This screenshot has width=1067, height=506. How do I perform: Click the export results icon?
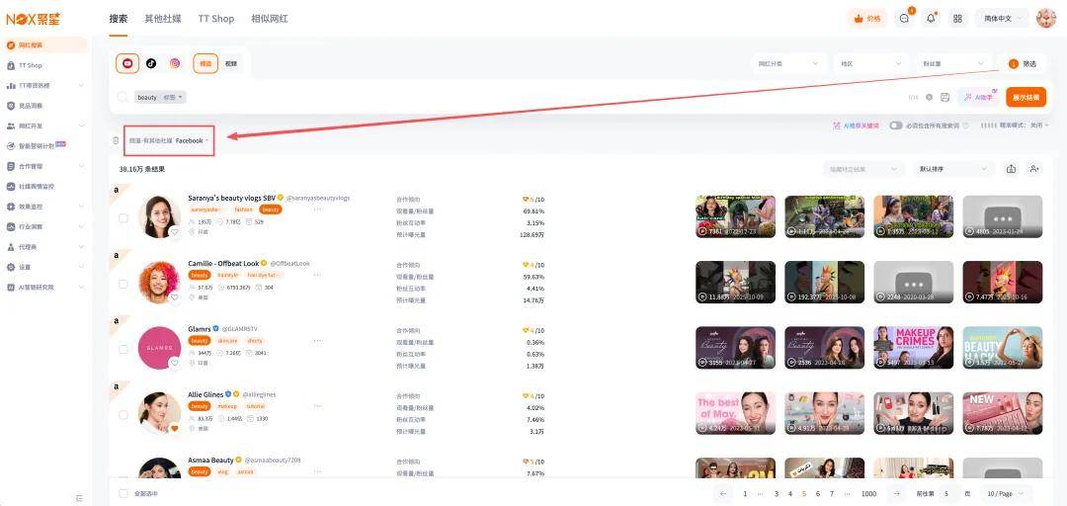pos(1011,169)
